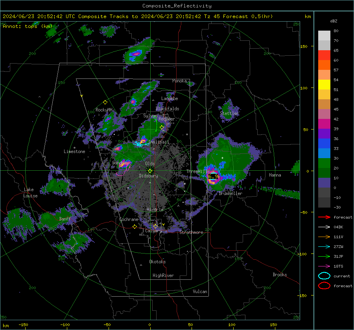The height and width of the screenshot is (330, 354).
Task: Click the Composite_Reflectivity title
Action: (x=177, y=6)
